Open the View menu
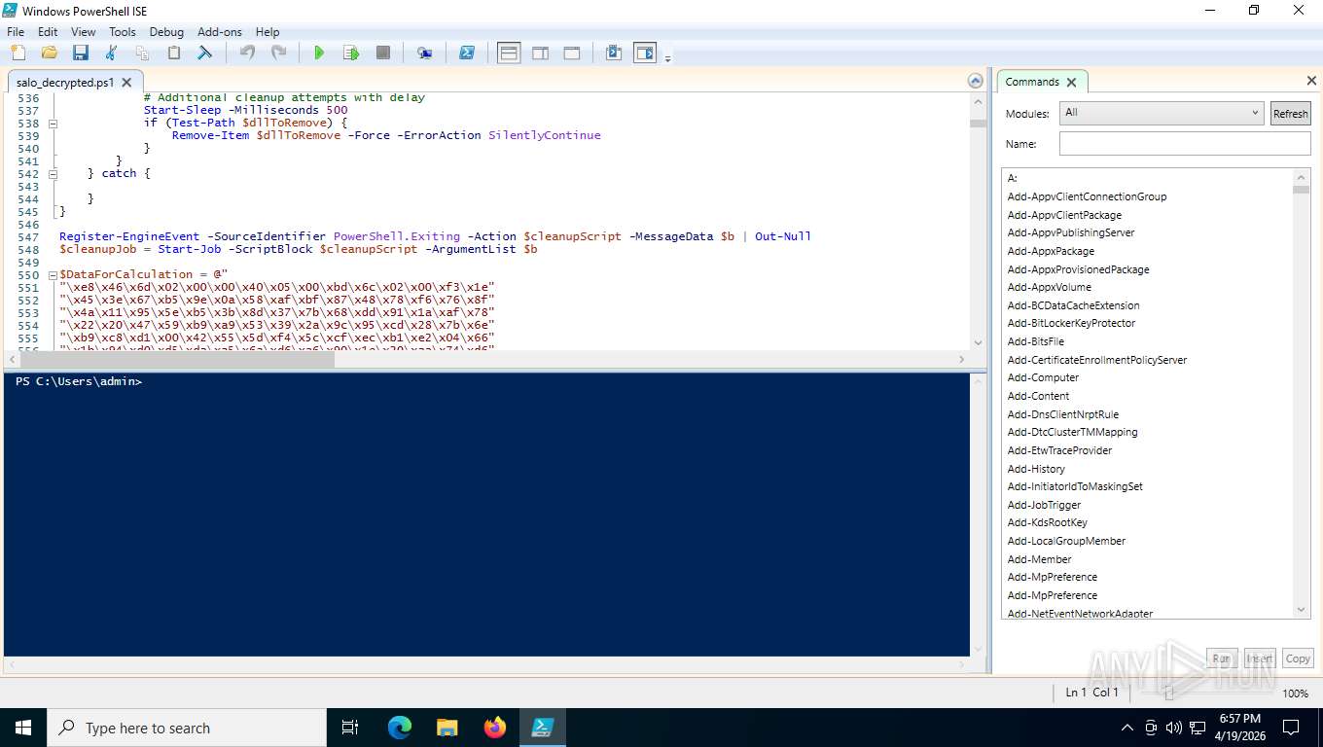 pos(84,31)
